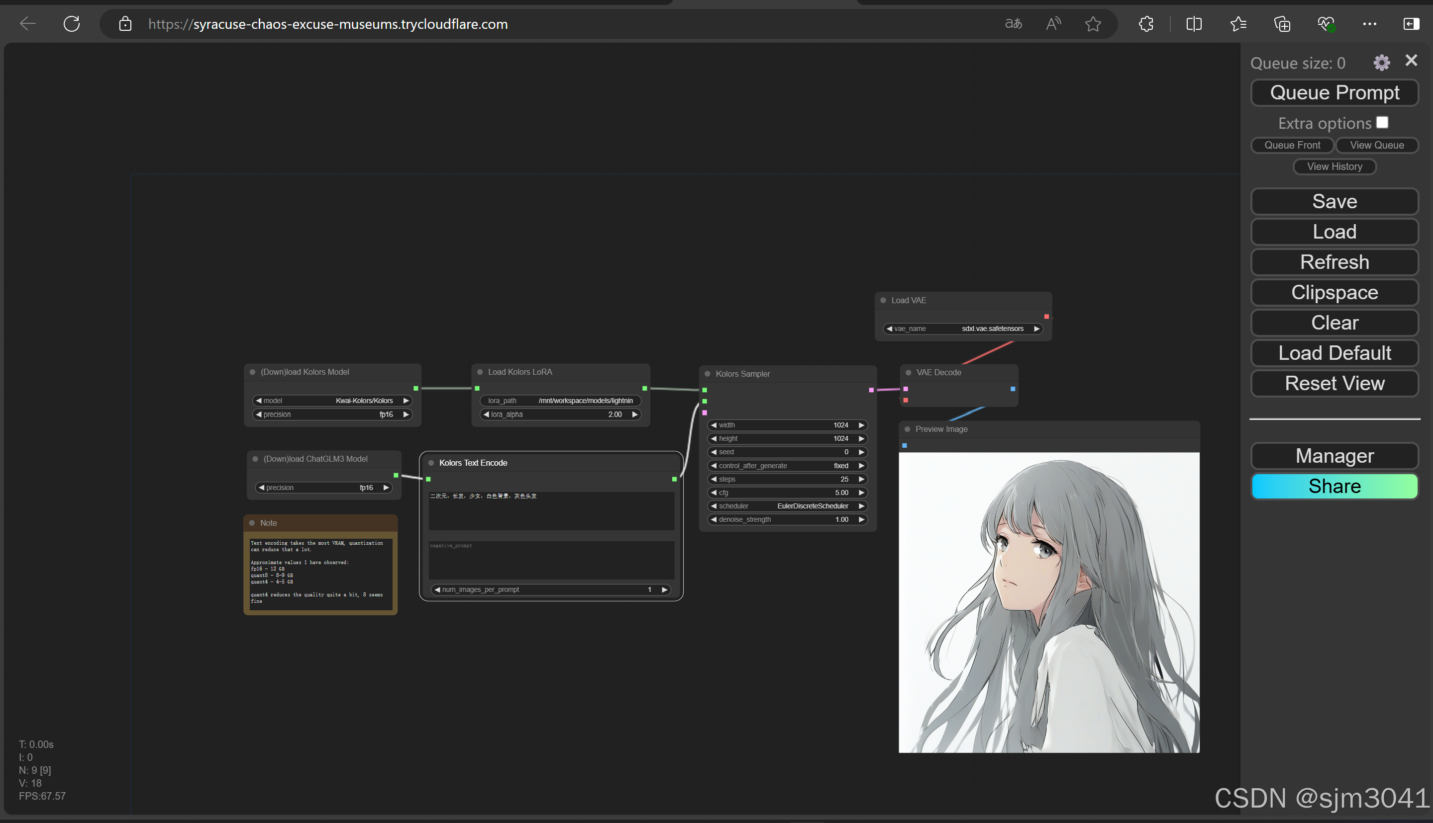Click Queue Prompt button
The height and width of the screenshot is (823, 1433).
1334,92
